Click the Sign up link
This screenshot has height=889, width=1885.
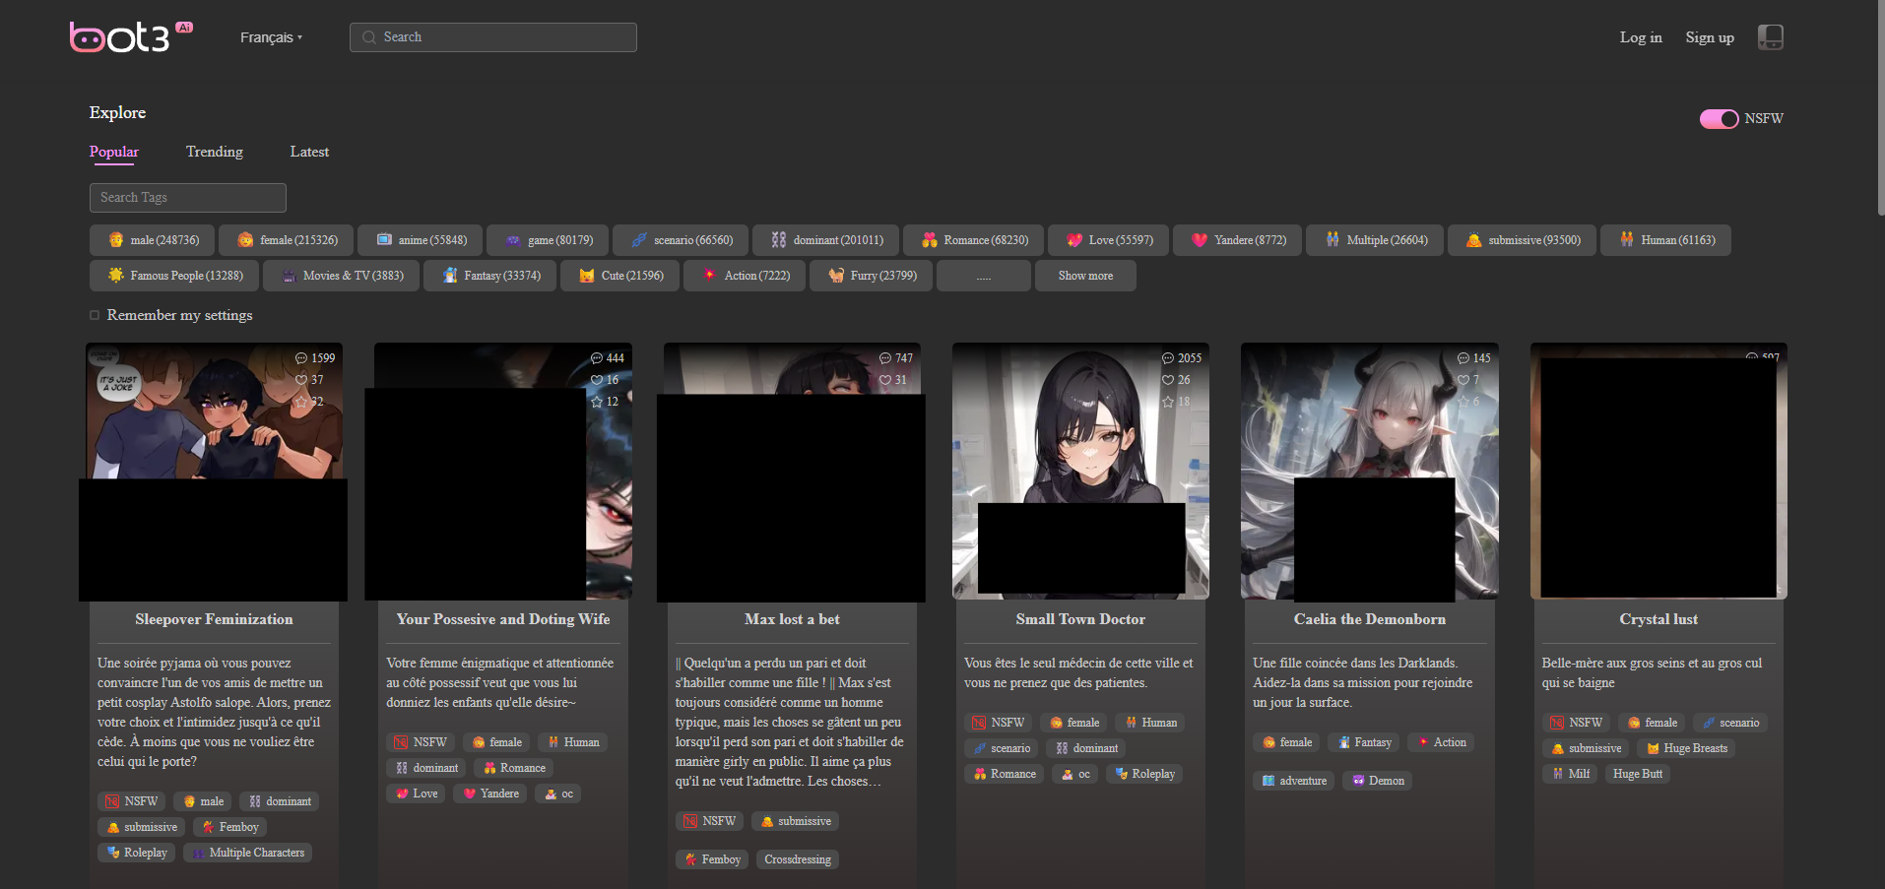pos(1709,37)
